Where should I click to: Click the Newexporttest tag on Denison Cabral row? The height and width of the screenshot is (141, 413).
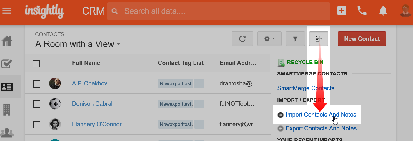pos(176,104)
